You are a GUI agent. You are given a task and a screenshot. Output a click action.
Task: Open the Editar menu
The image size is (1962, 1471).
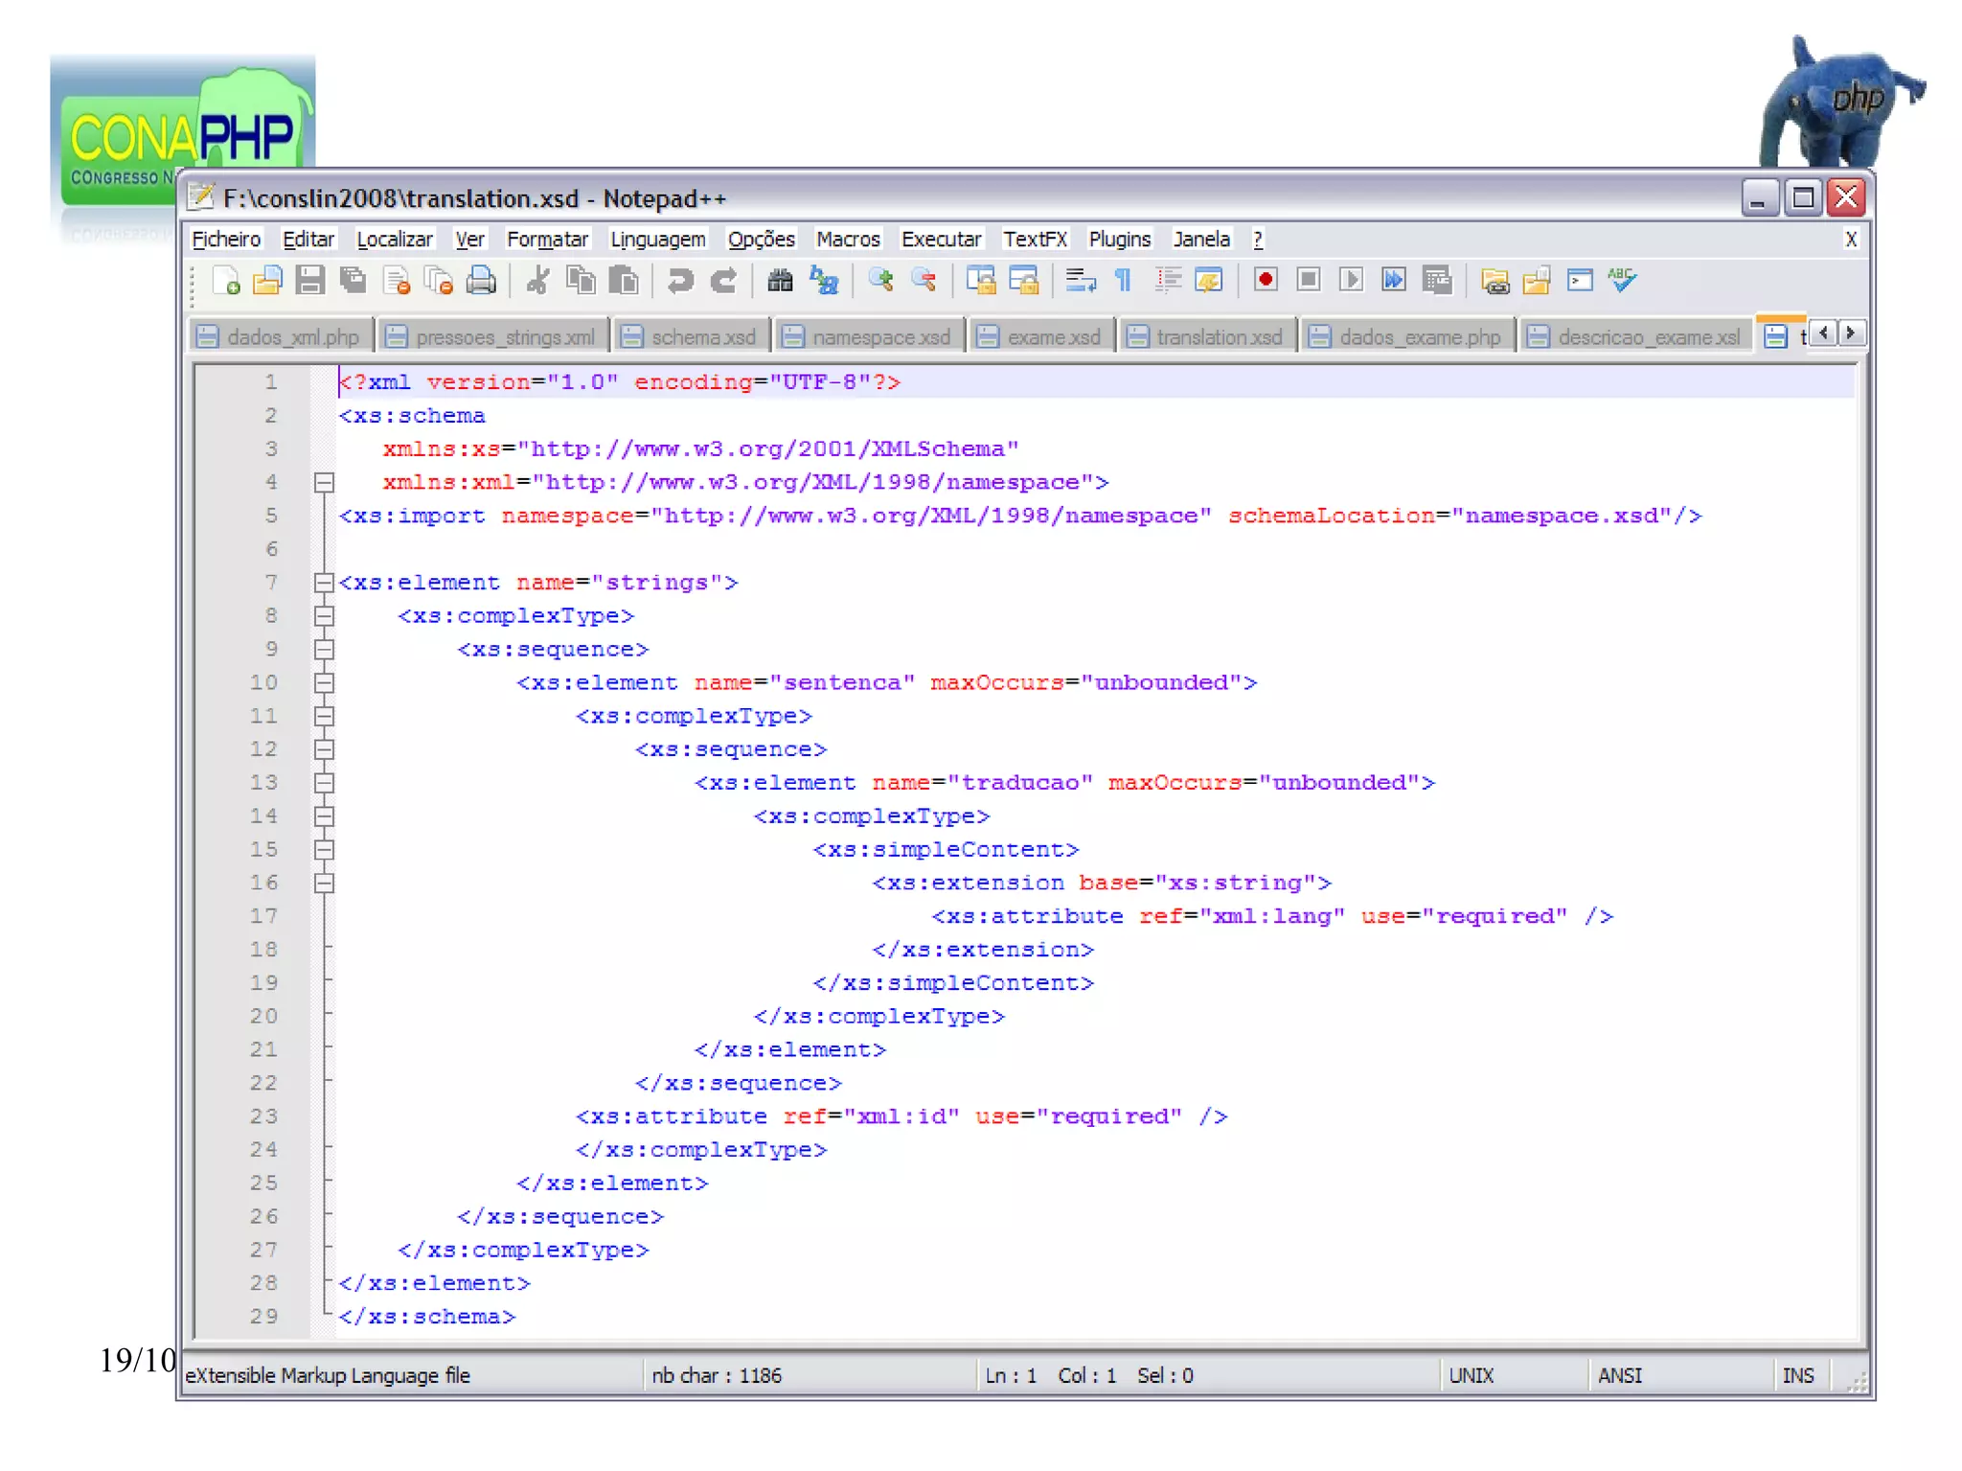[x=308, y=240]
